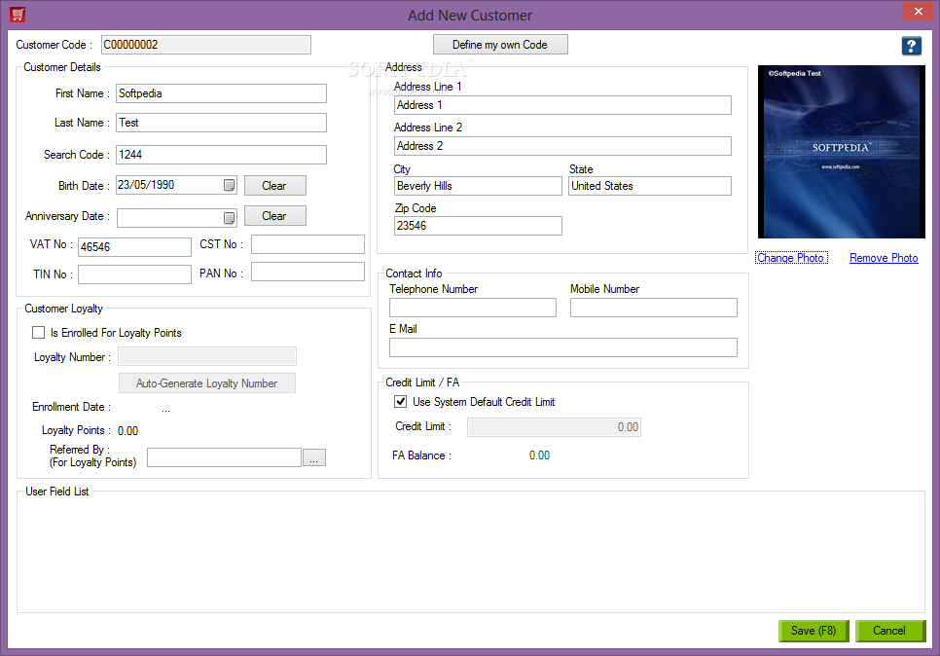
Task: Close the Add New Customer window
Action: click(918, 12)
